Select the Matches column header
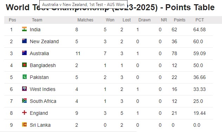 [x=85, y=20]
